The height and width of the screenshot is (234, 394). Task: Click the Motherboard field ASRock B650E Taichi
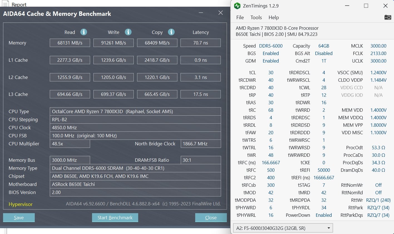point(135,184)
